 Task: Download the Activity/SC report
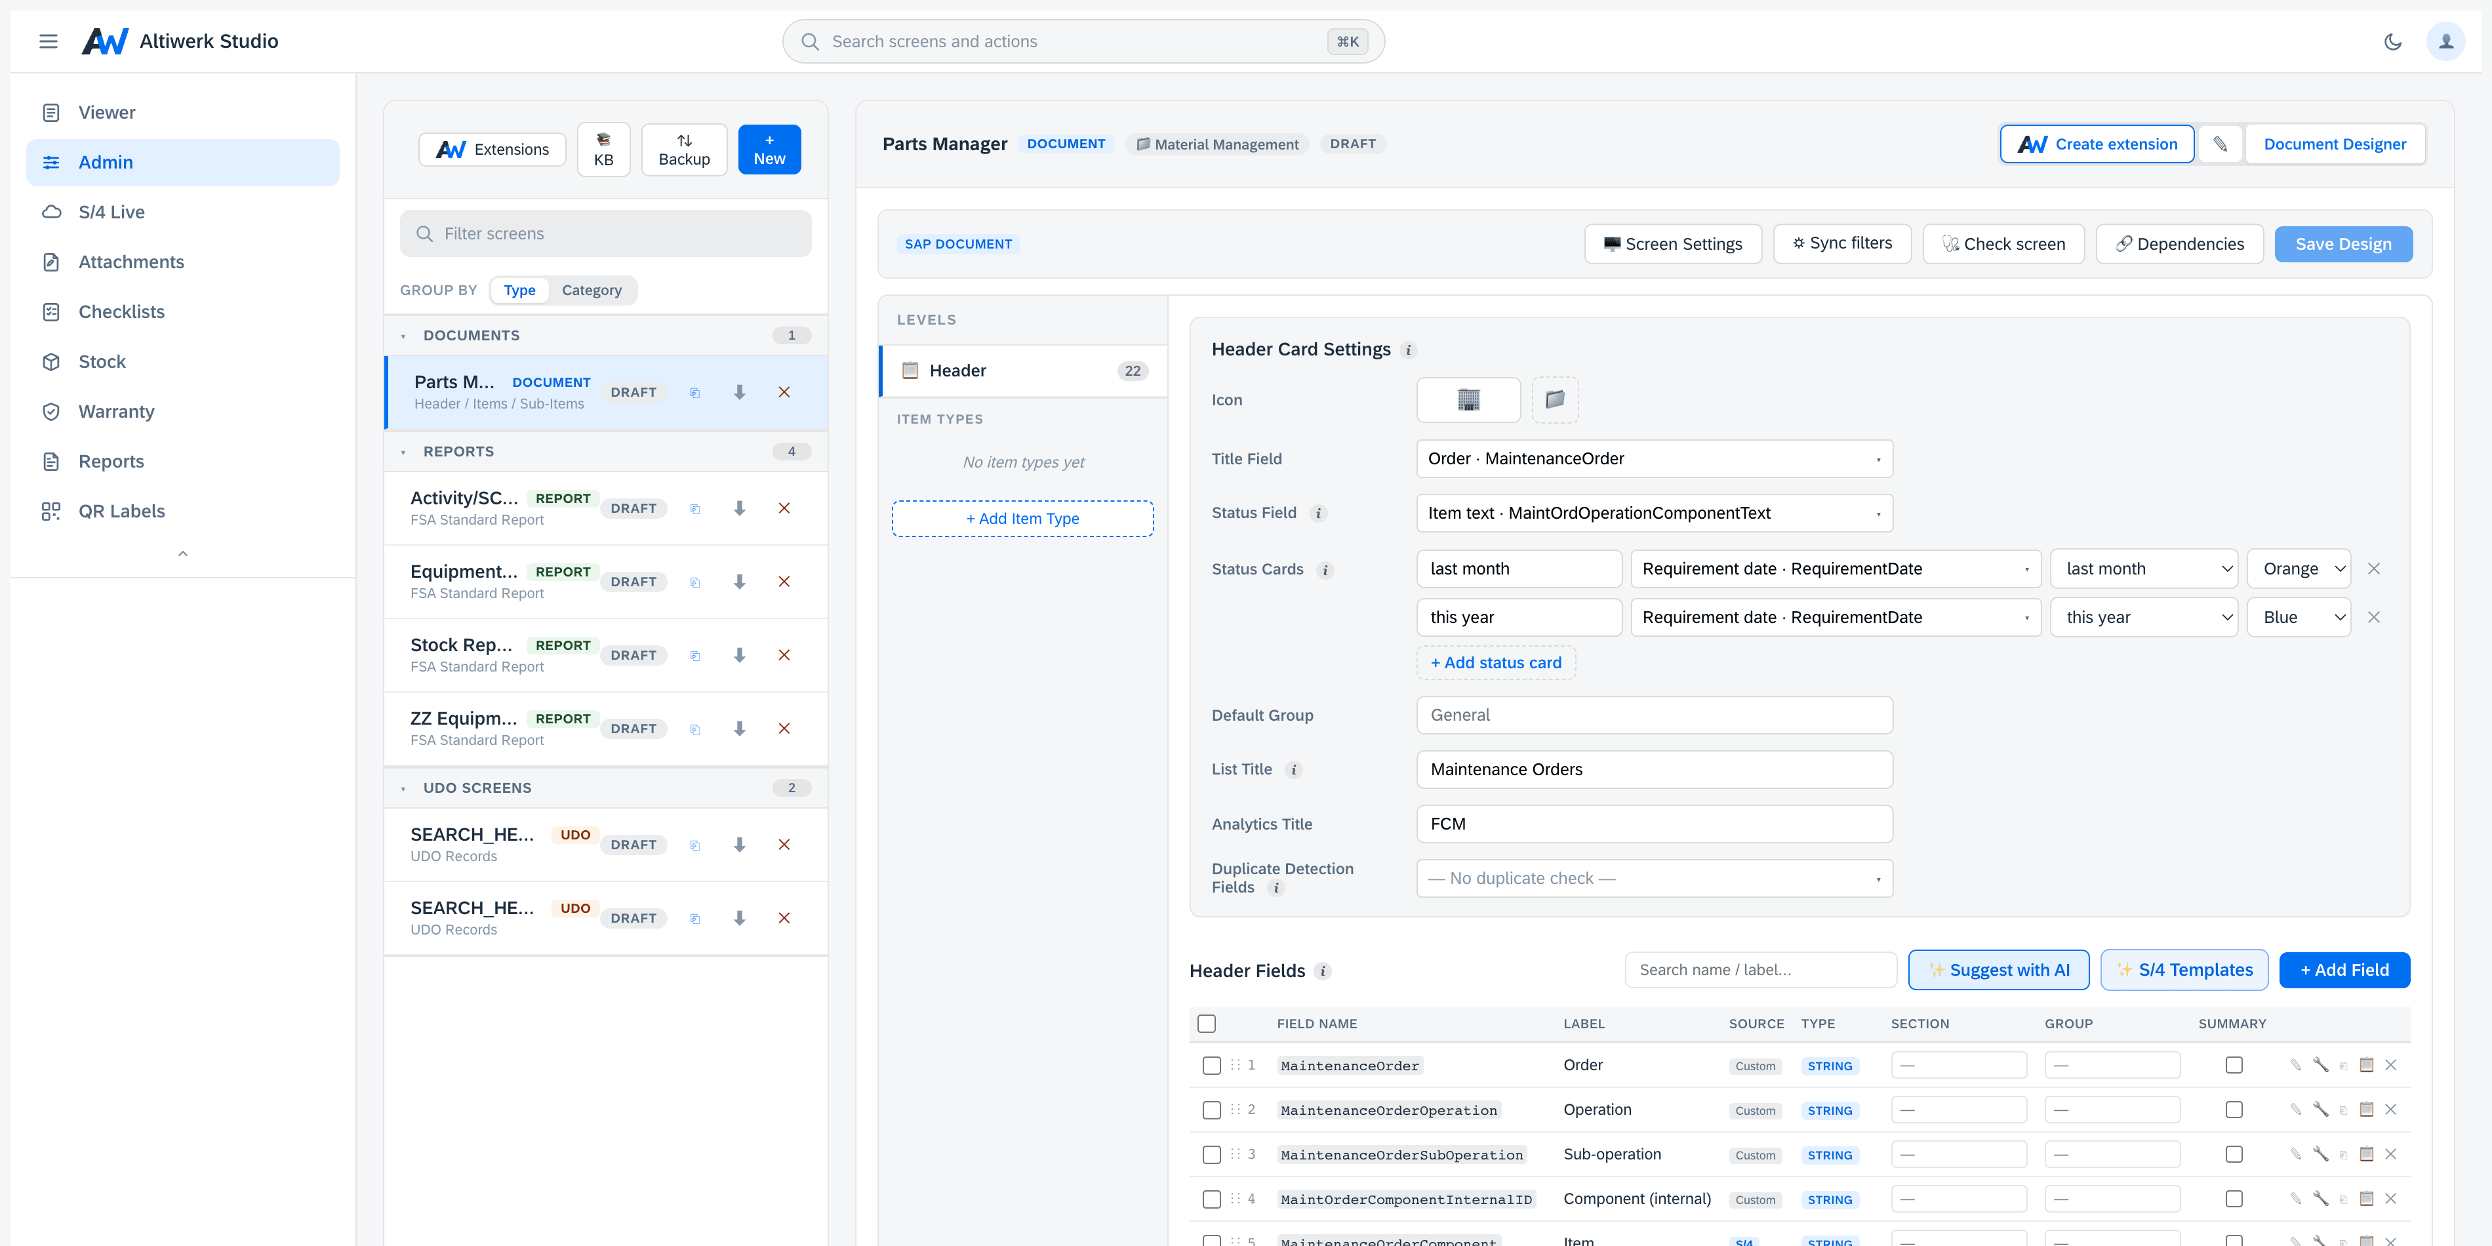739,509
